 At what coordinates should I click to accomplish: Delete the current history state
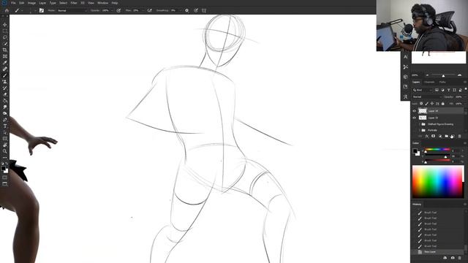click(x=460, y=258)
